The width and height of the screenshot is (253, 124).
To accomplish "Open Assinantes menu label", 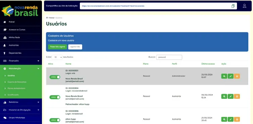I will 14,45.
